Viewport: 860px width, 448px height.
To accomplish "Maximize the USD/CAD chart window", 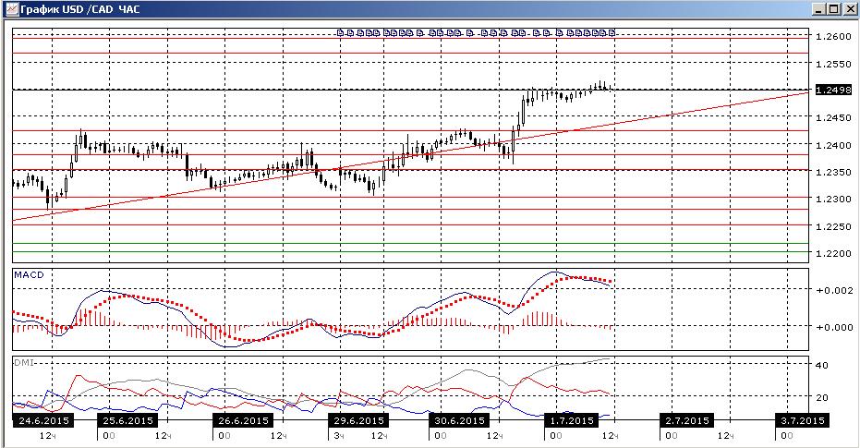I will coord(833,9).
